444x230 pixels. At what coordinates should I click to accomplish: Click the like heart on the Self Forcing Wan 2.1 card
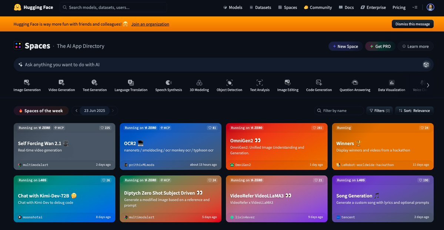[x=102, y=128]
